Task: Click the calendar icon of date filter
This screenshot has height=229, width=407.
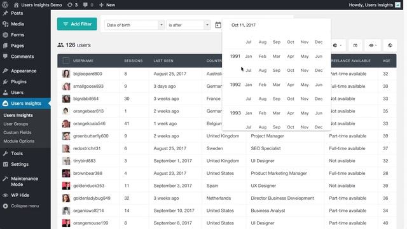Action: click(218, 25)
